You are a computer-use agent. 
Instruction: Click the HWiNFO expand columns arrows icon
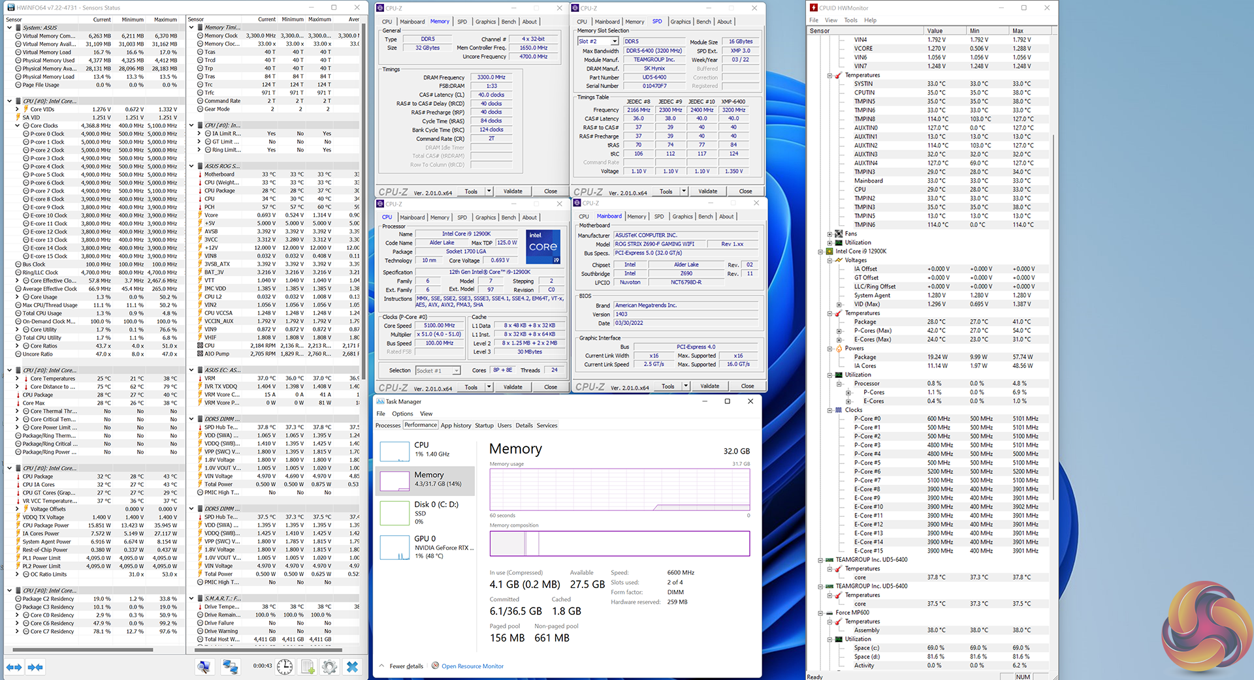tap(14, 667)
